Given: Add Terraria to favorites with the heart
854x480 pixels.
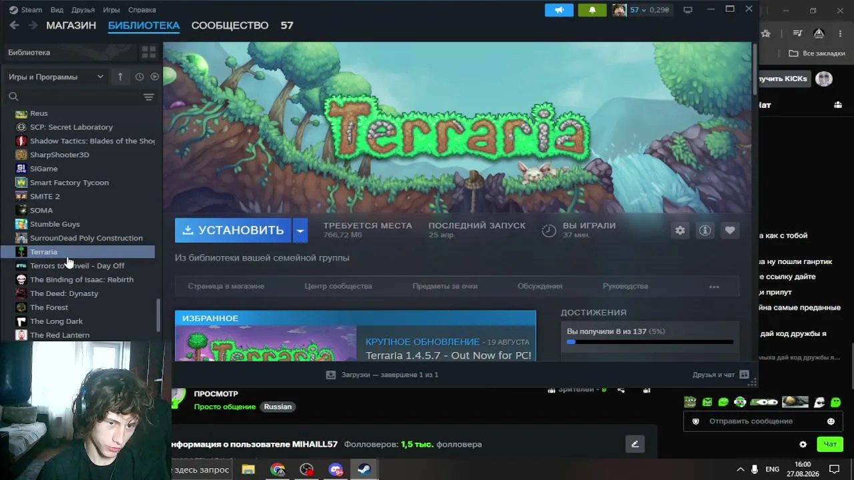Looking at the screenshot, I should click(x=730, y=230).
